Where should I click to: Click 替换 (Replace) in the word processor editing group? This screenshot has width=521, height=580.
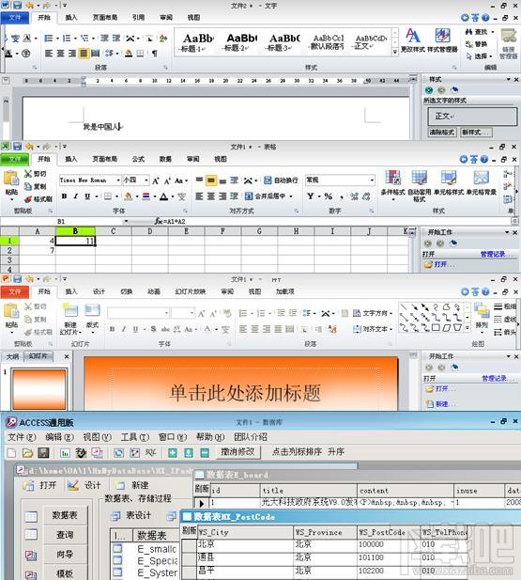[x=477, y=44]
